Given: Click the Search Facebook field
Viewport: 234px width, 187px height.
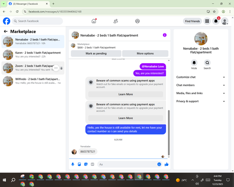Looking at the screenshot, I should (37, 21).
